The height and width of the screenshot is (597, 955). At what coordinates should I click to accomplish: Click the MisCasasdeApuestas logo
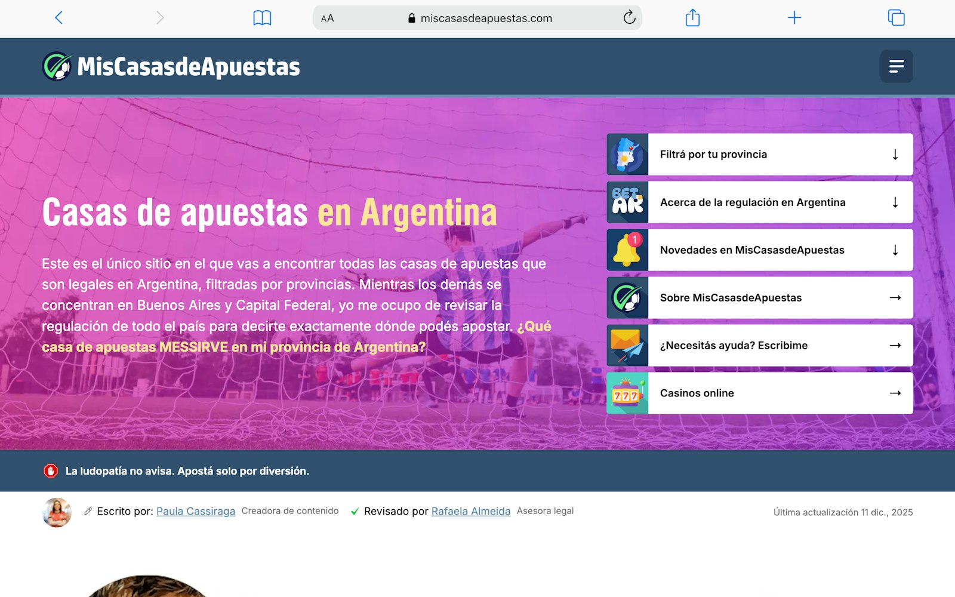point(171,67)
